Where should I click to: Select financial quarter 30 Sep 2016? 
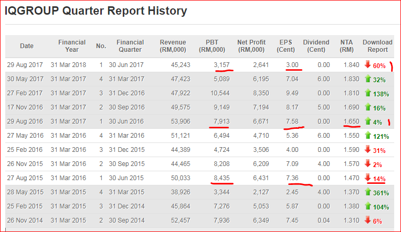coord(126,107)
